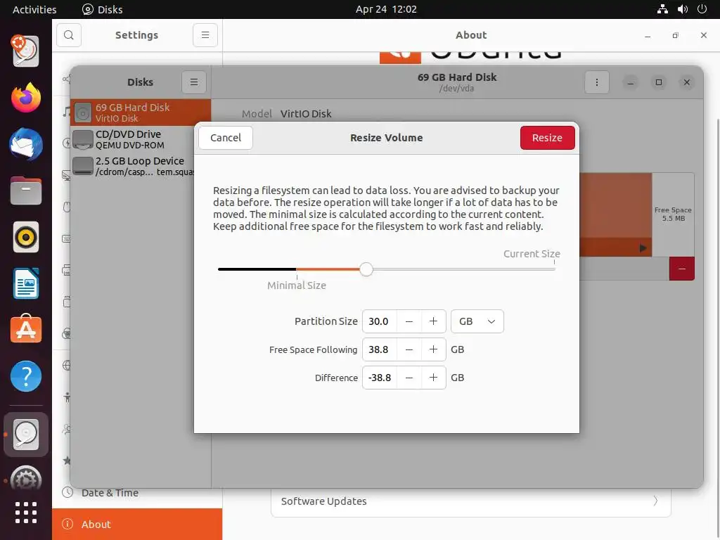
Task: Switch to Disks app in the dock
Action: [x=26, y=435]
